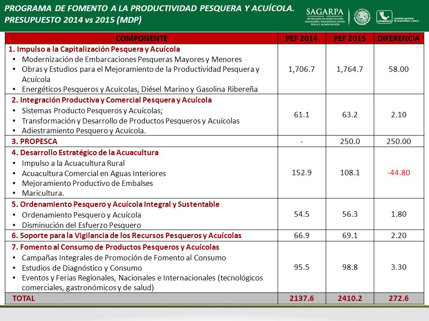Click the difference value 2.10
Screen dimensions: 429x321
click(399, 115)
